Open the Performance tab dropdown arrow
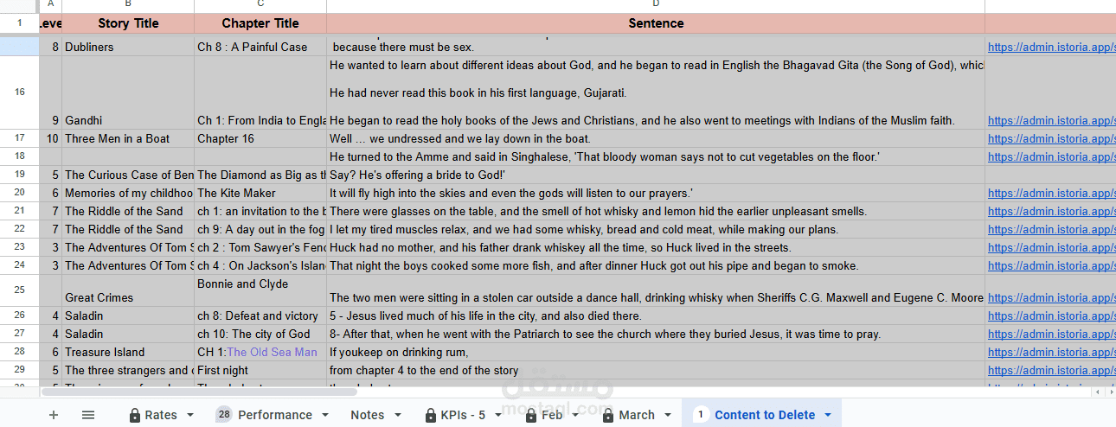 (x=325, y=415)
